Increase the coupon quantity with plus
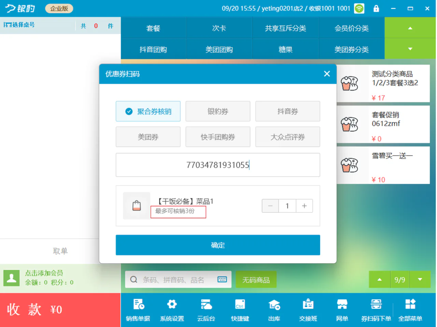Image resolution: width=437 pixels, height=327 pixels. click(x=304, y=206)
